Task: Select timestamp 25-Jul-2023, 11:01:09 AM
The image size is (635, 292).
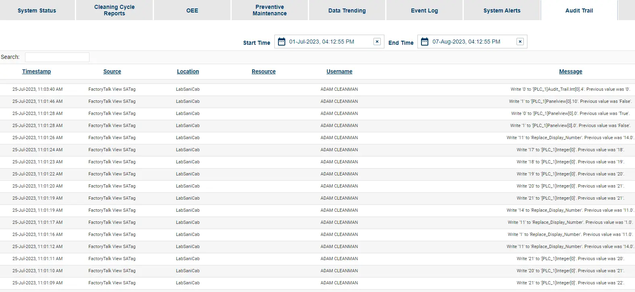Action: tap(37, 283)
